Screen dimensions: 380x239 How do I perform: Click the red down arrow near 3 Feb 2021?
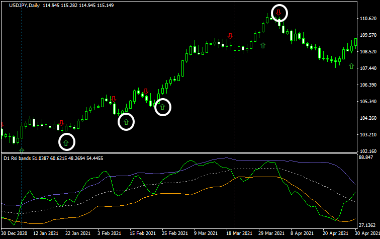click(x=114, y=99)
